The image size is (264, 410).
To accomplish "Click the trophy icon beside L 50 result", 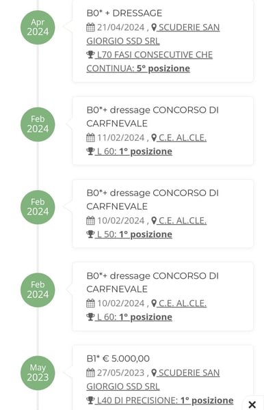I will [x=90, y=234].
